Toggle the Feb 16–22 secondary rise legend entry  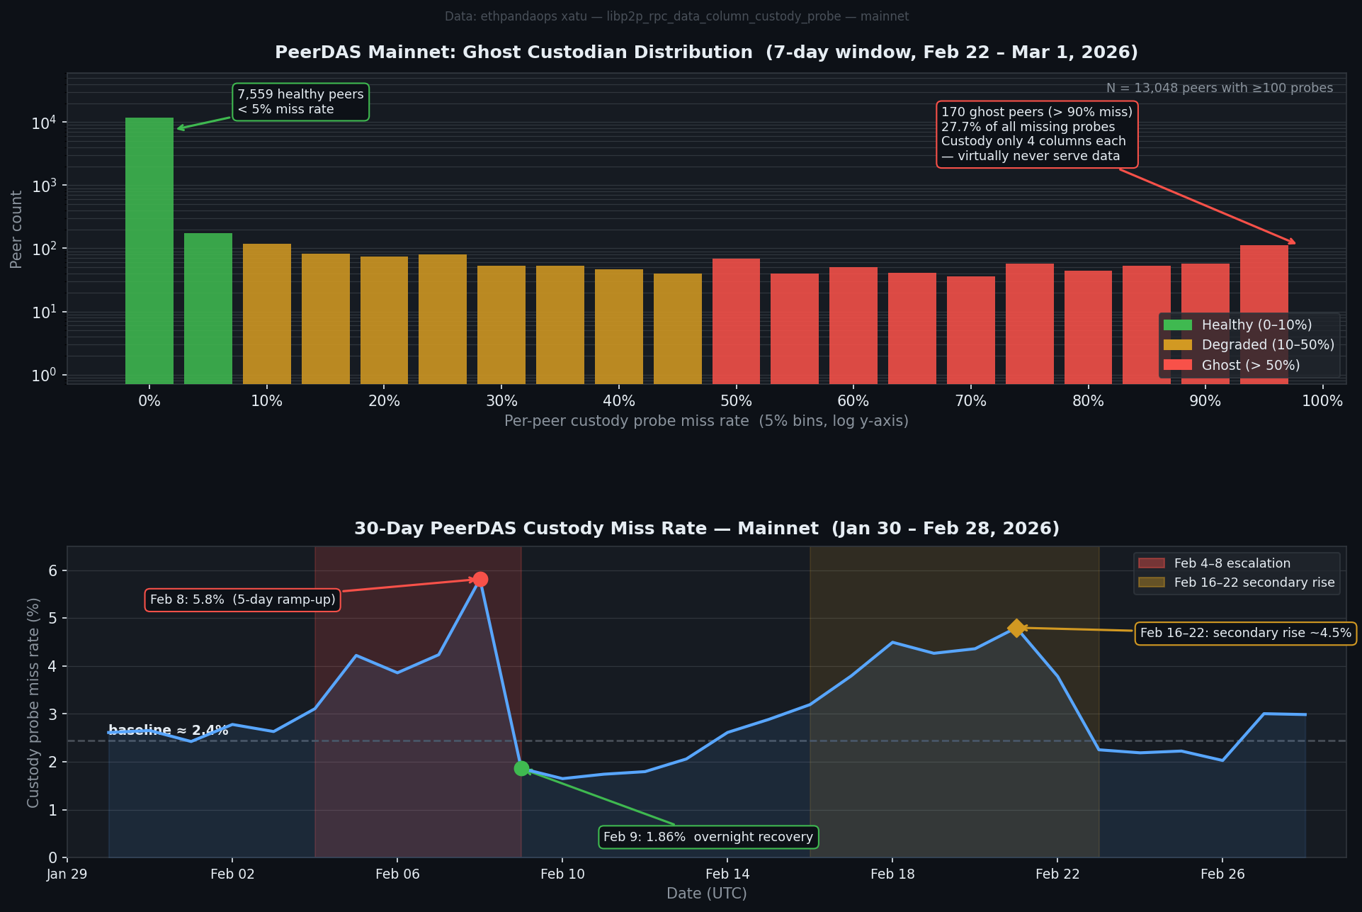click(x=1254, y=582)
